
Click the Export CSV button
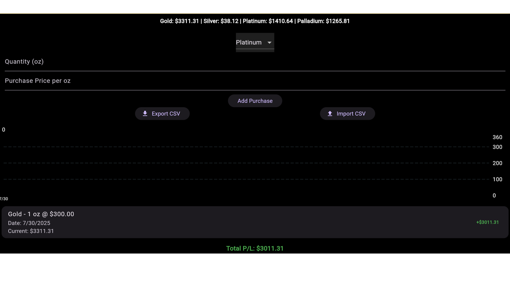[x=162, y=114]
